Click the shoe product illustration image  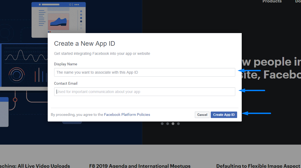point(58,22)
